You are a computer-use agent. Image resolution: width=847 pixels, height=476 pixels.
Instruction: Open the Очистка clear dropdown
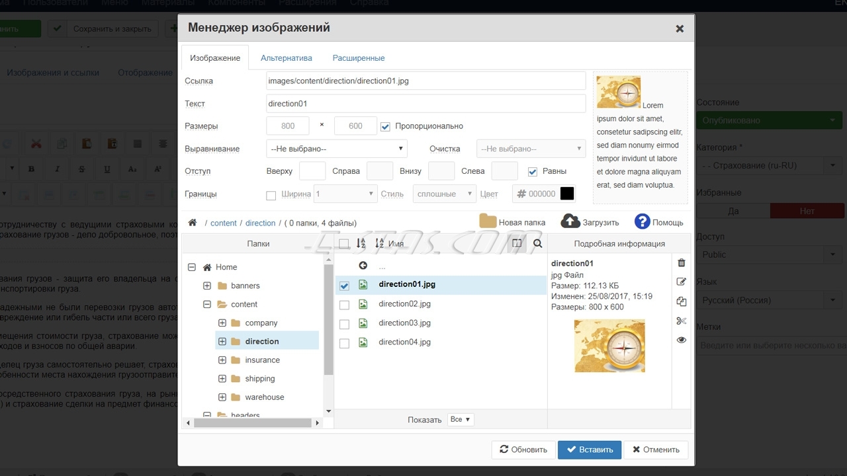coord(531,149)
